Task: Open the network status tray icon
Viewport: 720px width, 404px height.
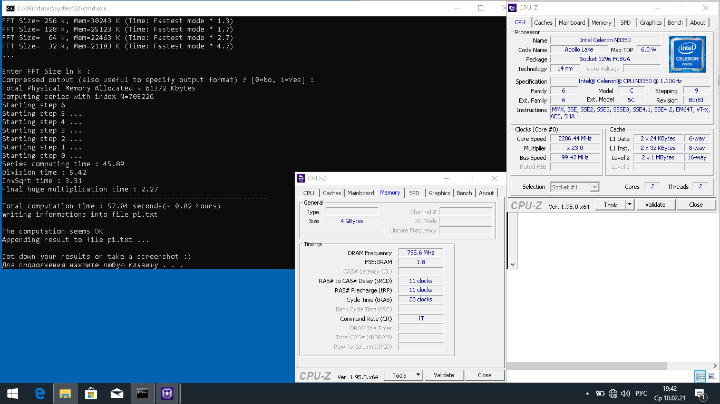Action: click(x=613, y=393)
